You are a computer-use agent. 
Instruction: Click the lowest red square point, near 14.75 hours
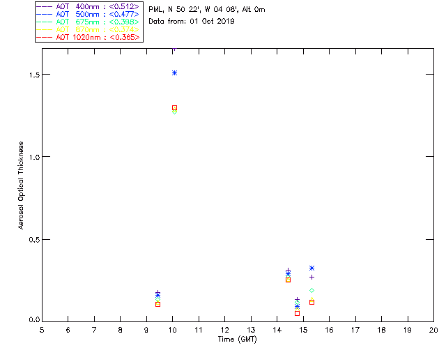(298, 313)
